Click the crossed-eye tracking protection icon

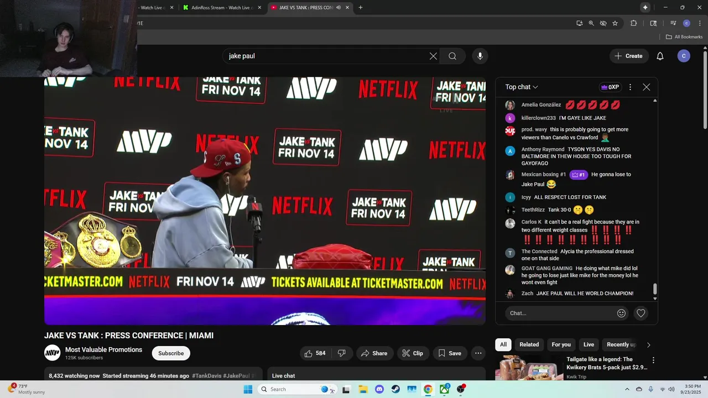point(603,23)
